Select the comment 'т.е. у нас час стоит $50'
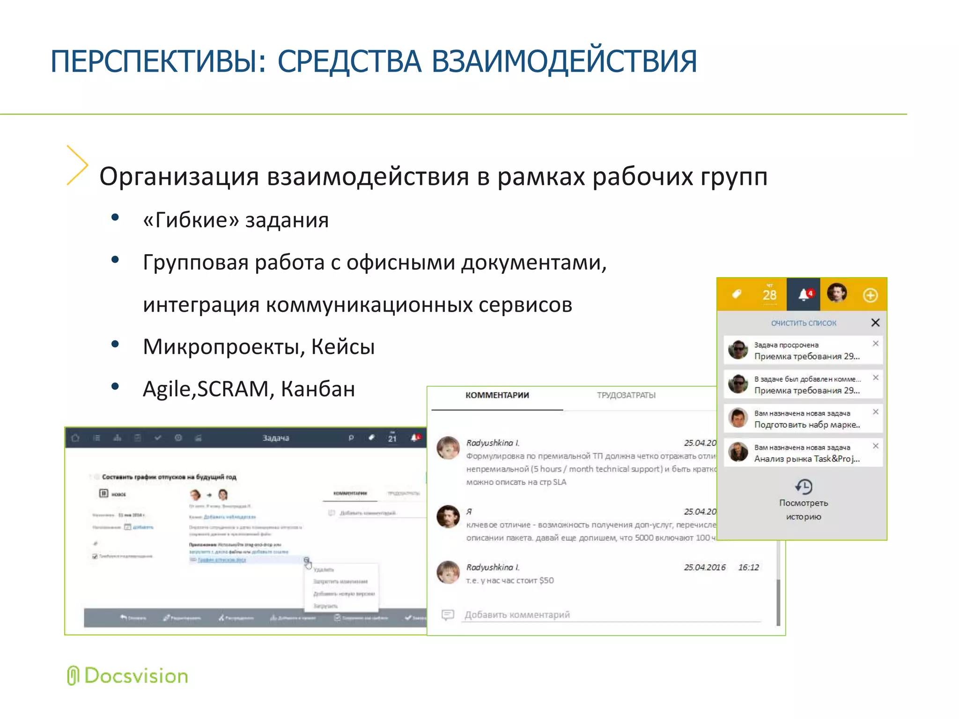This screenshot has height=719, width=959. pos(510,581)
